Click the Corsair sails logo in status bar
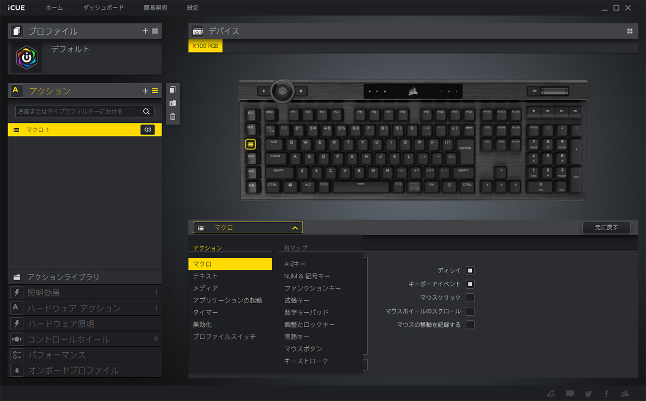 coord(625,393)
